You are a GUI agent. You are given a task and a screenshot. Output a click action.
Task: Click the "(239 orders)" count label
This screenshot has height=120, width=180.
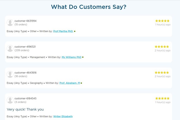click(22, 50)
